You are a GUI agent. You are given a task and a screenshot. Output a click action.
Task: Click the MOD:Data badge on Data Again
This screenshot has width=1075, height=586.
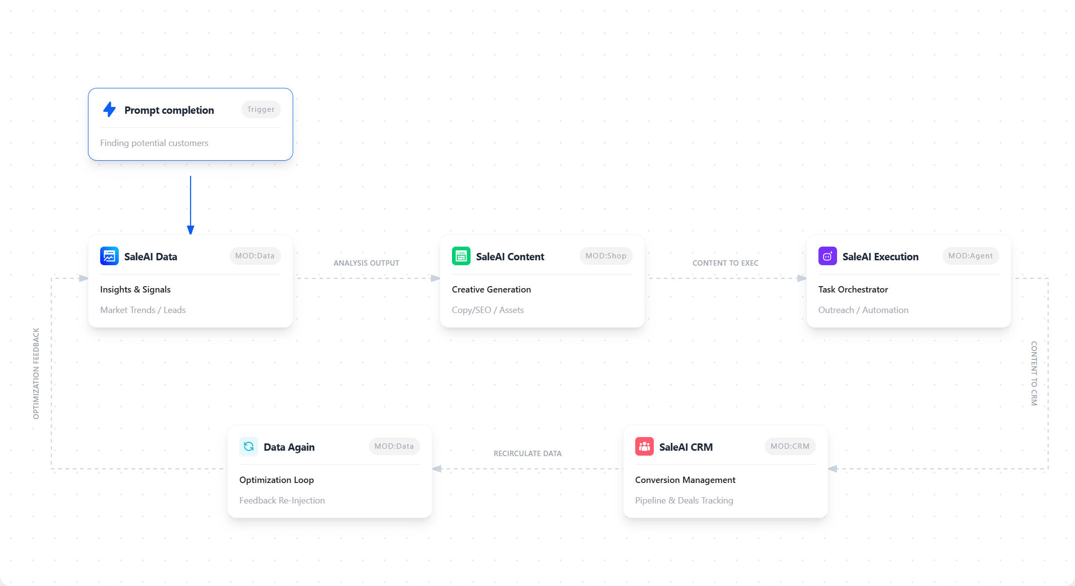(394, 446)
